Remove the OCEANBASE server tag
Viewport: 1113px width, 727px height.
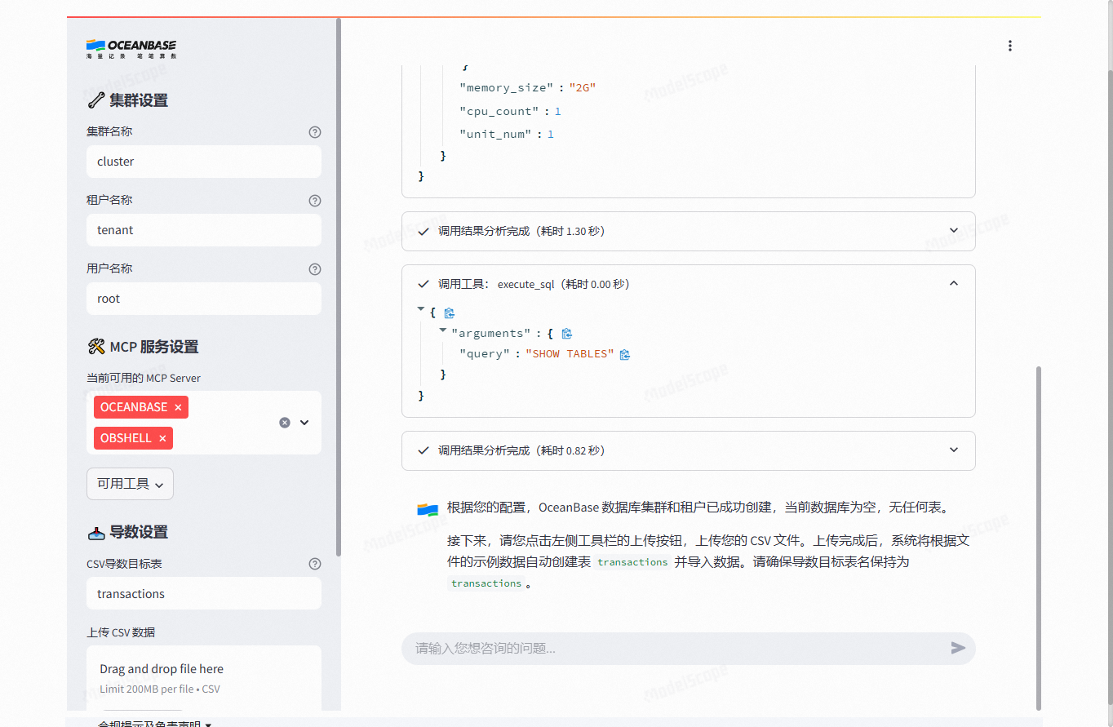point(177,406)
